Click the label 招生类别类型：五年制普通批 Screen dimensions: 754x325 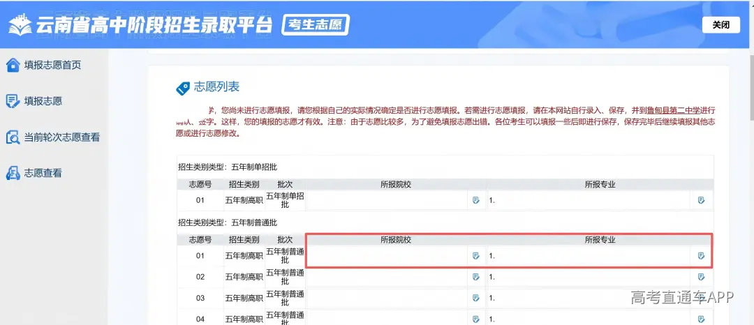tap(228, 222)
